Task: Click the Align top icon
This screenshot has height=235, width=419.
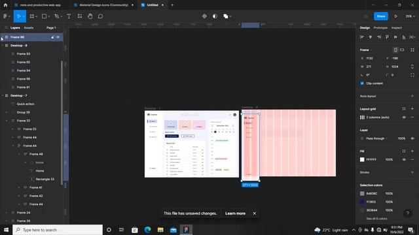Action: pyautogui.click(x=387, y=37)
